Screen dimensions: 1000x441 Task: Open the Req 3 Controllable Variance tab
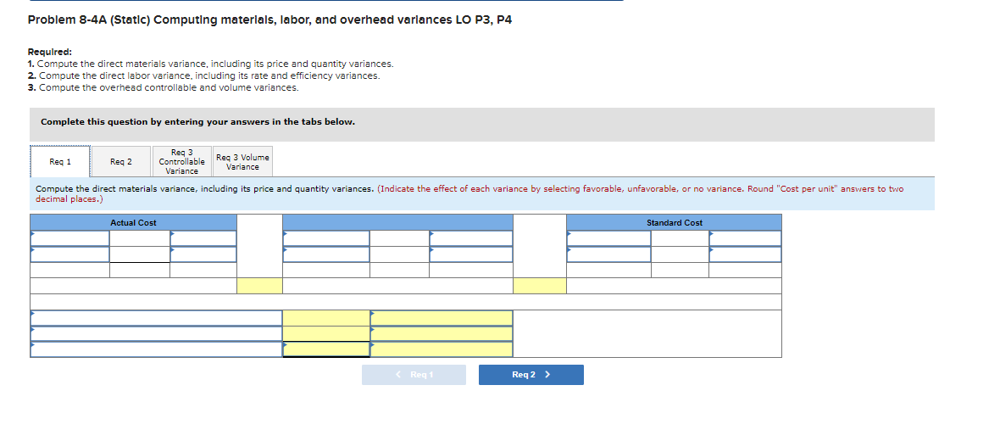point(181,161)
